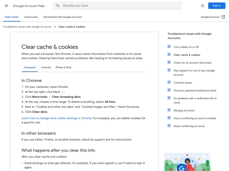Click article icon beside About conflicting accounts
Screen dimensions: 229x171
pyautogui.click(x=169, y=126)
